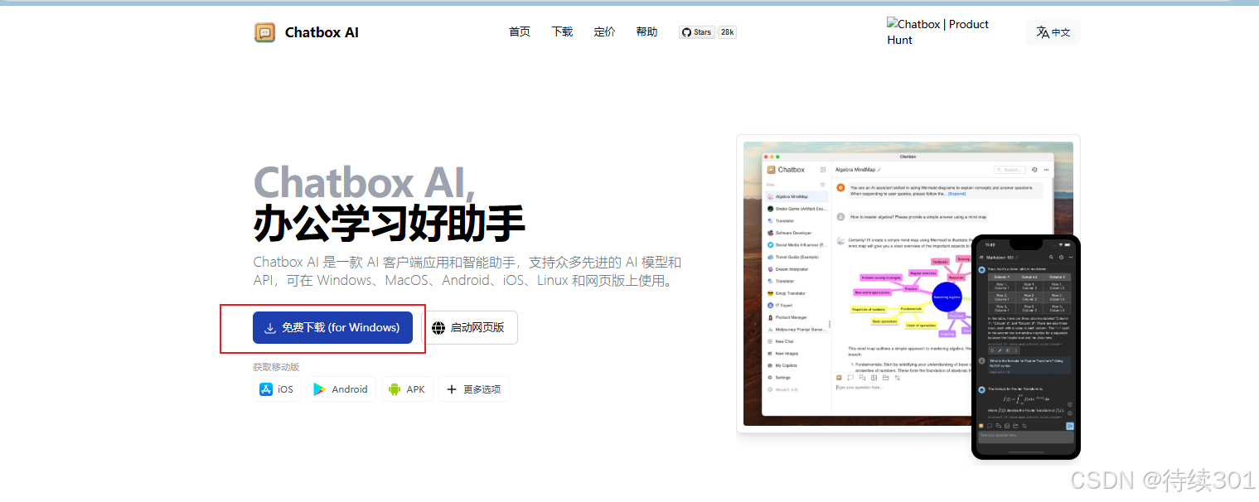Open the 定价 pricing page
Image resolution: width=1259 pixels, height=502 pixels.
[604, 31]
